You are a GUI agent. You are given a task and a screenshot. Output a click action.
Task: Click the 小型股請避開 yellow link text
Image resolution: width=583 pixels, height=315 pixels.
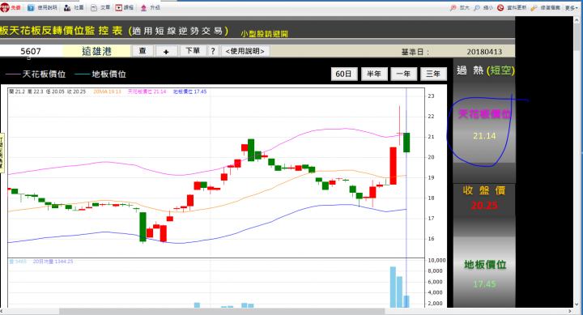(264, 34)
